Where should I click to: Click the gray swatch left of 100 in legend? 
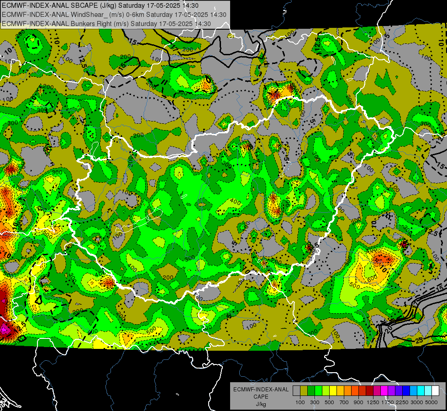click(x=296, y=390)
